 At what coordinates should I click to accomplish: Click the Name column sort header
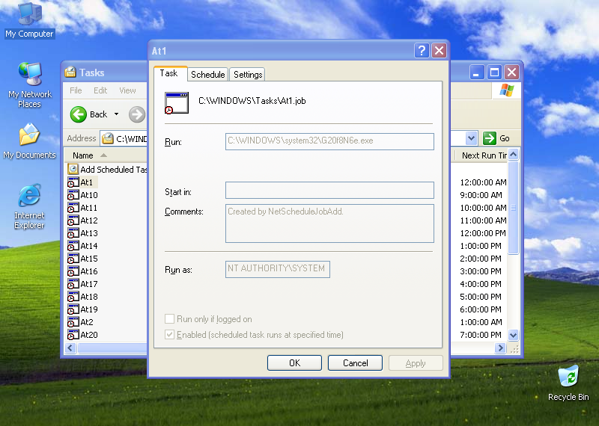pyautogui.click(x=105, y=155)
